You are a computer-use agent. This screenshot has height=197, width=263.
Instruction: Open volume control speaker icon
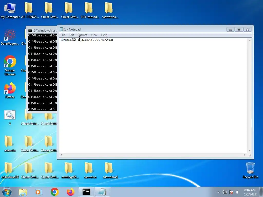click(x=237, y=192)
